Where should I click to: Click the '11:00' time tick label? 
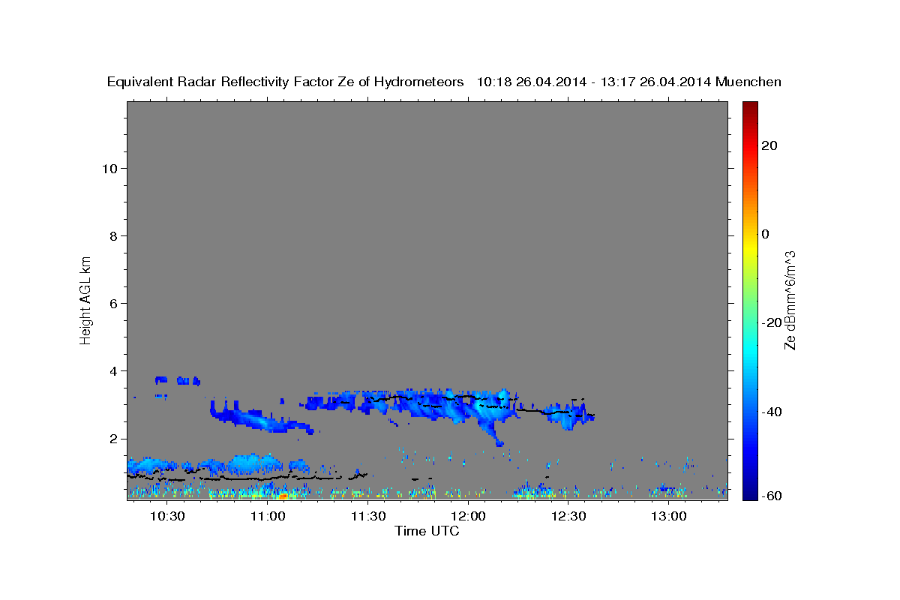pos(267,516)
